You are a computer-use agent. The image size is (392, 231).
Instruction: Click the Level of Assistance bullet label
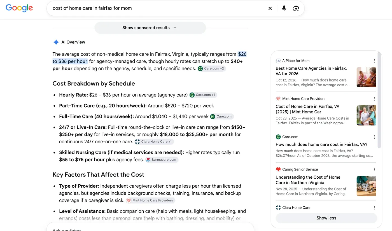tap(82, 211)
